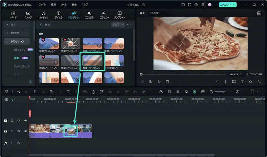Image resolution: width=267 pixels, height=157 pixels.
Task: Add text with the T tool icon
Action: click(x=68, y=92)
